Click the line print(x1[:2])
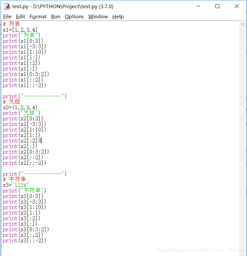The image size is (247, 256). click(22, 63)
